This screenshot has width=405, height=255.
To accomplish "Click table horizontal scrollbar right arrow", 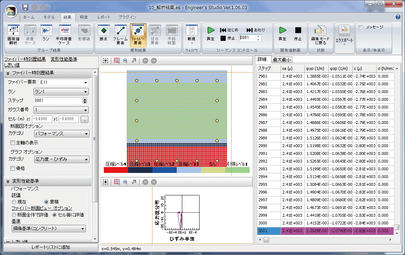I will click(x=390, y=240).
